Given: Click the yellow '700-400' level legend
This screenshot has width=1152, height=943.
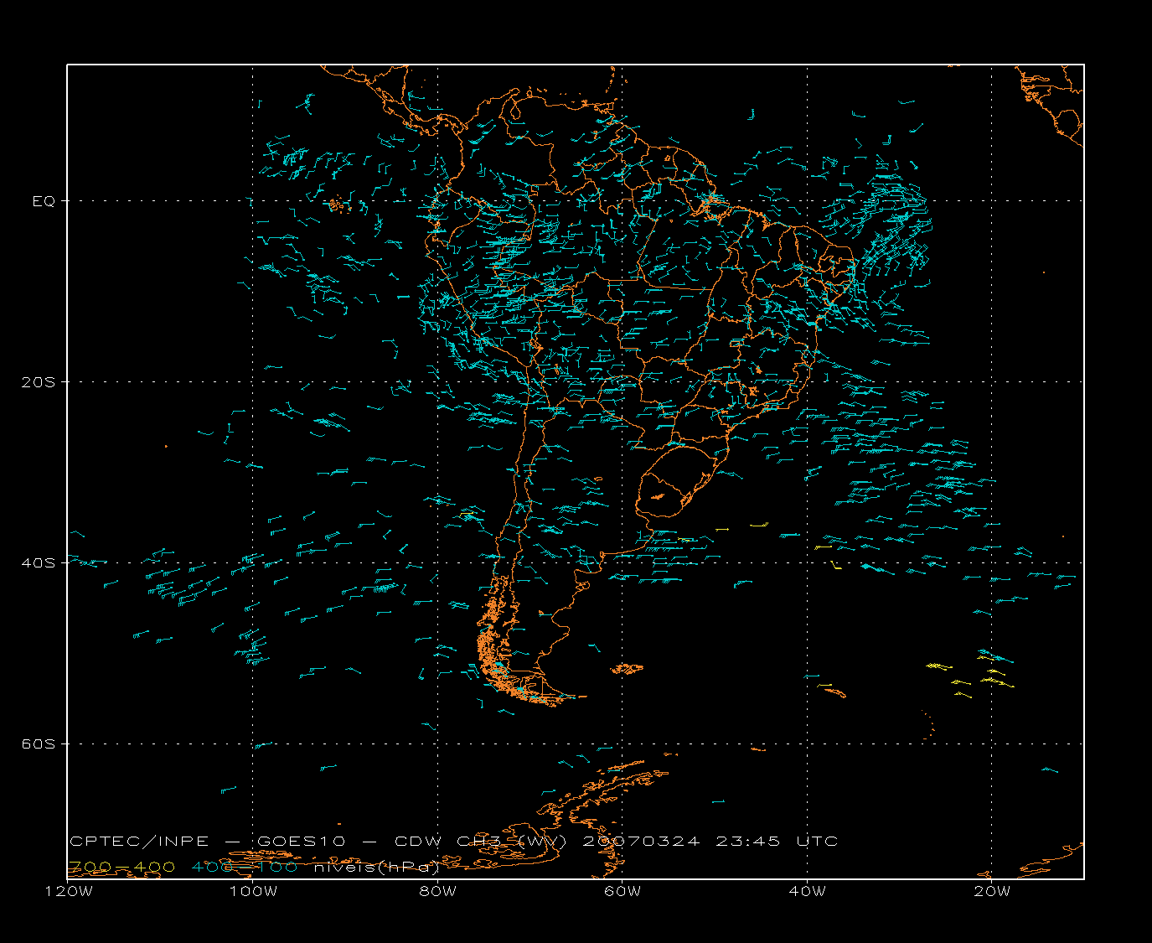Looking at the screenshot, I should [122, 867].
